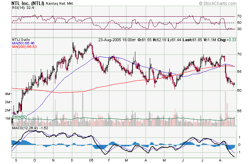The width and height of the screenshot is (248, 164).
Task: Select the EMA(60) volume average label
Action: click(19, 117)
